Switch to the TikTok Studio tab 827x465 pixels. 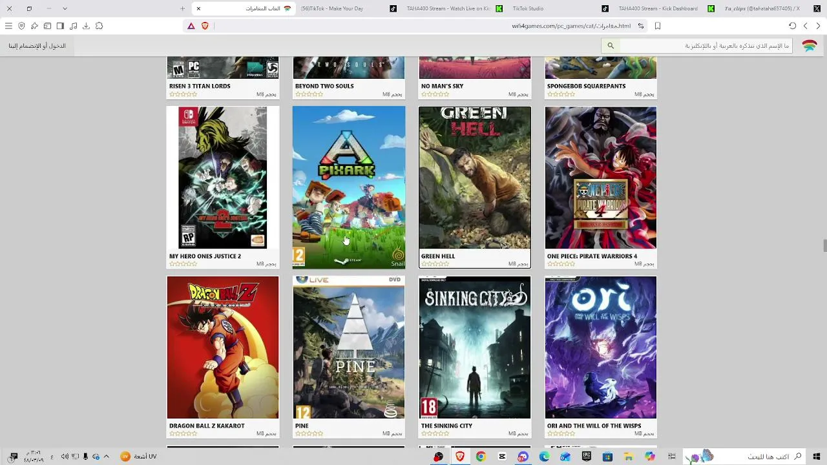(560, 8)
